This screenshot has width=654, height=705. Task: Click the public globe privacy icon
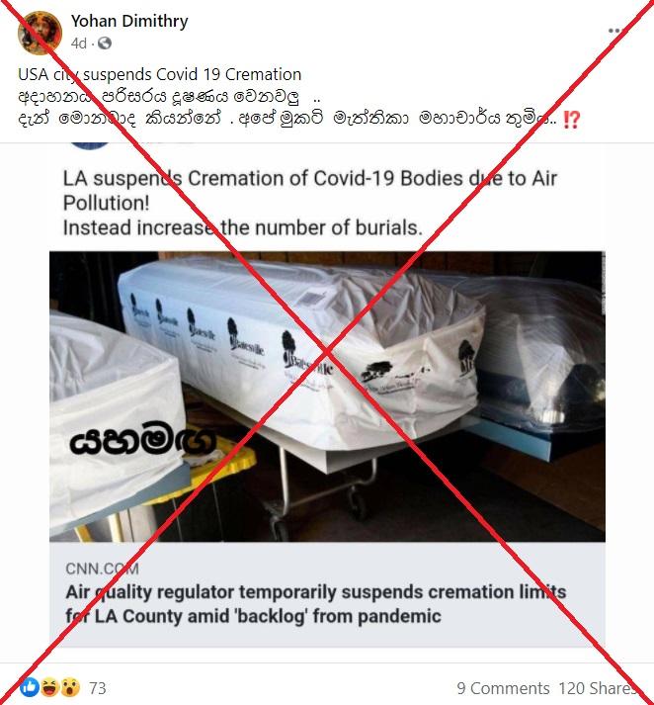[x=105, y=44]
